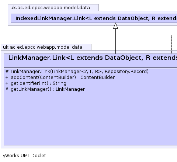Click the IndexedLinkManager.Link class box
Viewport: 177px width, 162px height.
94,18
